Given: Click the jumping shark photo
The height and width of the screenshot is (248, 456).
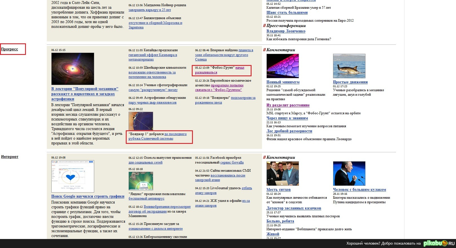Looking at the screenshot, I should coord(349,66).
